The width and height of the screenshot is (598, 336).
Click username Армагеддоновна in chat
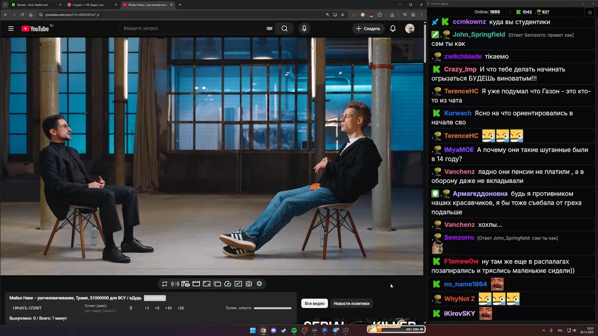480,194
